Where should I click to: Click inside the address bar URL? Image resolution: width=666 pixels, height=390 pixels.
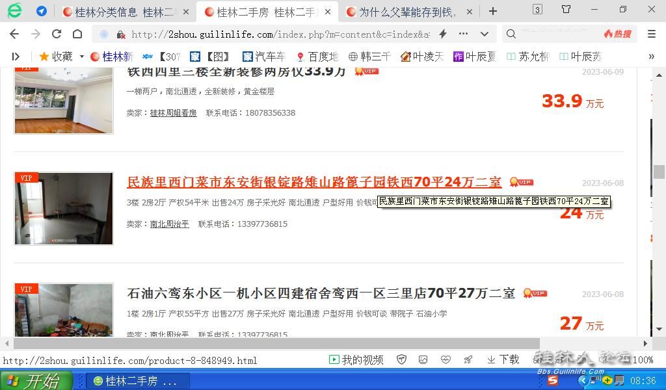coord(280,34)
